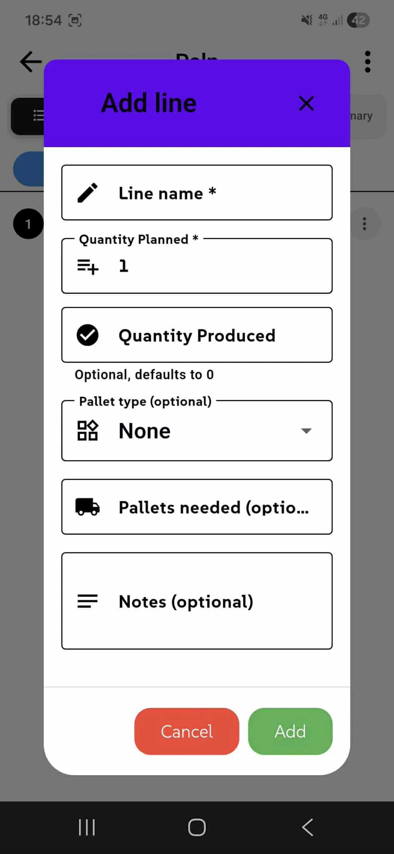Open recent apps from navigation bar
The height and width of the screenshot is (854, 394).
click(86, 827)
